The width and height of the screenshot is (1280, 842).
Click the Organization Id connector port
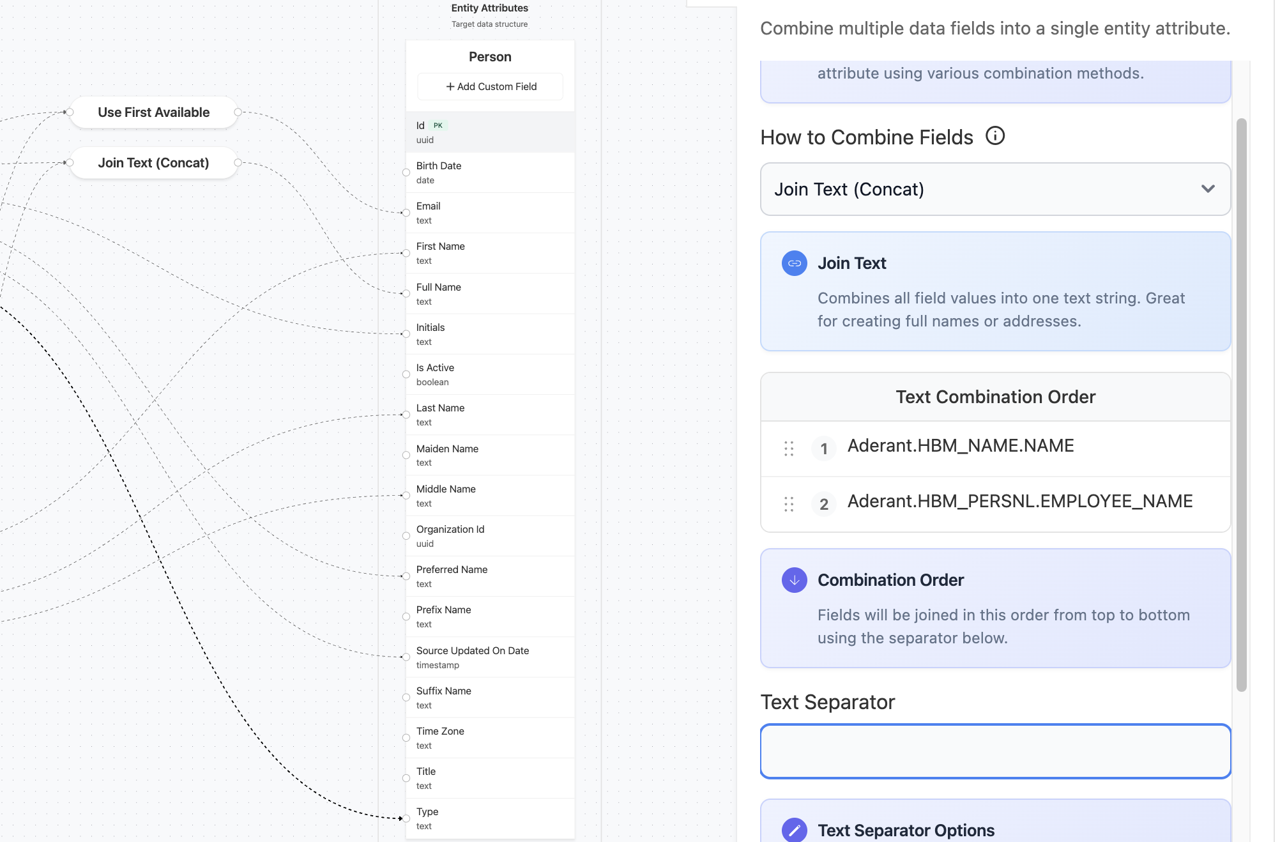coord(406,536)
